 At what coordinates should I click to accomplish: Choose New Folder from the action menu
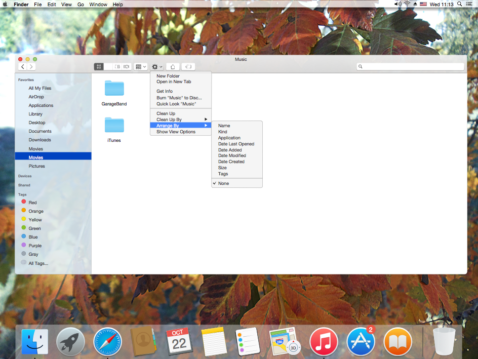coord(167,75)
